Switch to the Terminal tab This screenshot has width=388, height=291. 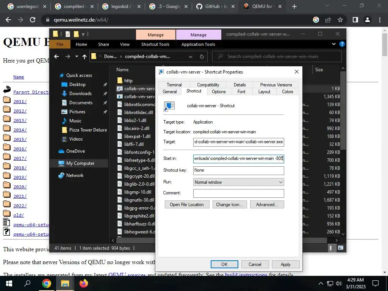[x=174, y=84]
